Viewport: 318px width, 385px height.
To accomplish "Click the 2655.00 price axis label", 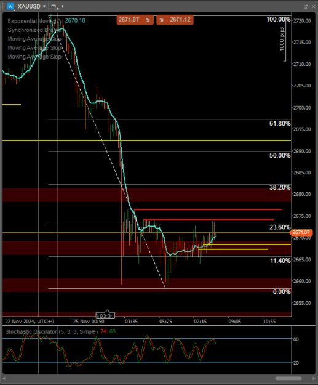I will pyautogui.click(x=302, y=303).
